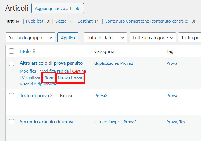
Task: Click Modifica under Altro articolo
Action: (28, 71)
